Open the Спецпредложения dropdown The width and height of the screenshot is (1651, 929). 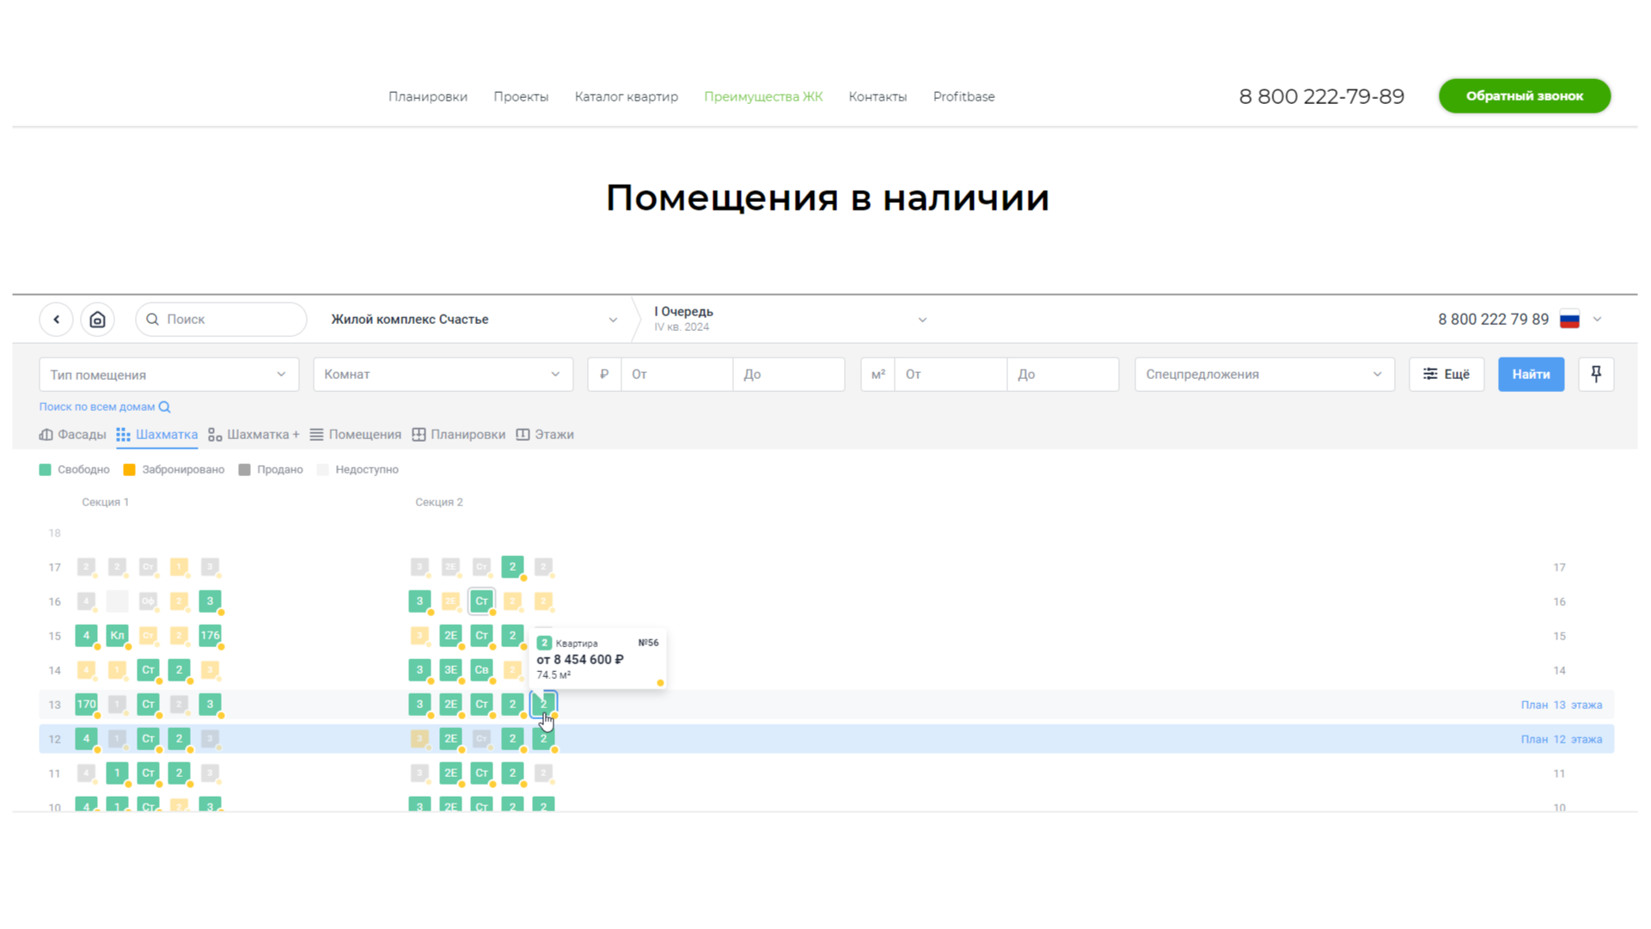point(1264,375)
